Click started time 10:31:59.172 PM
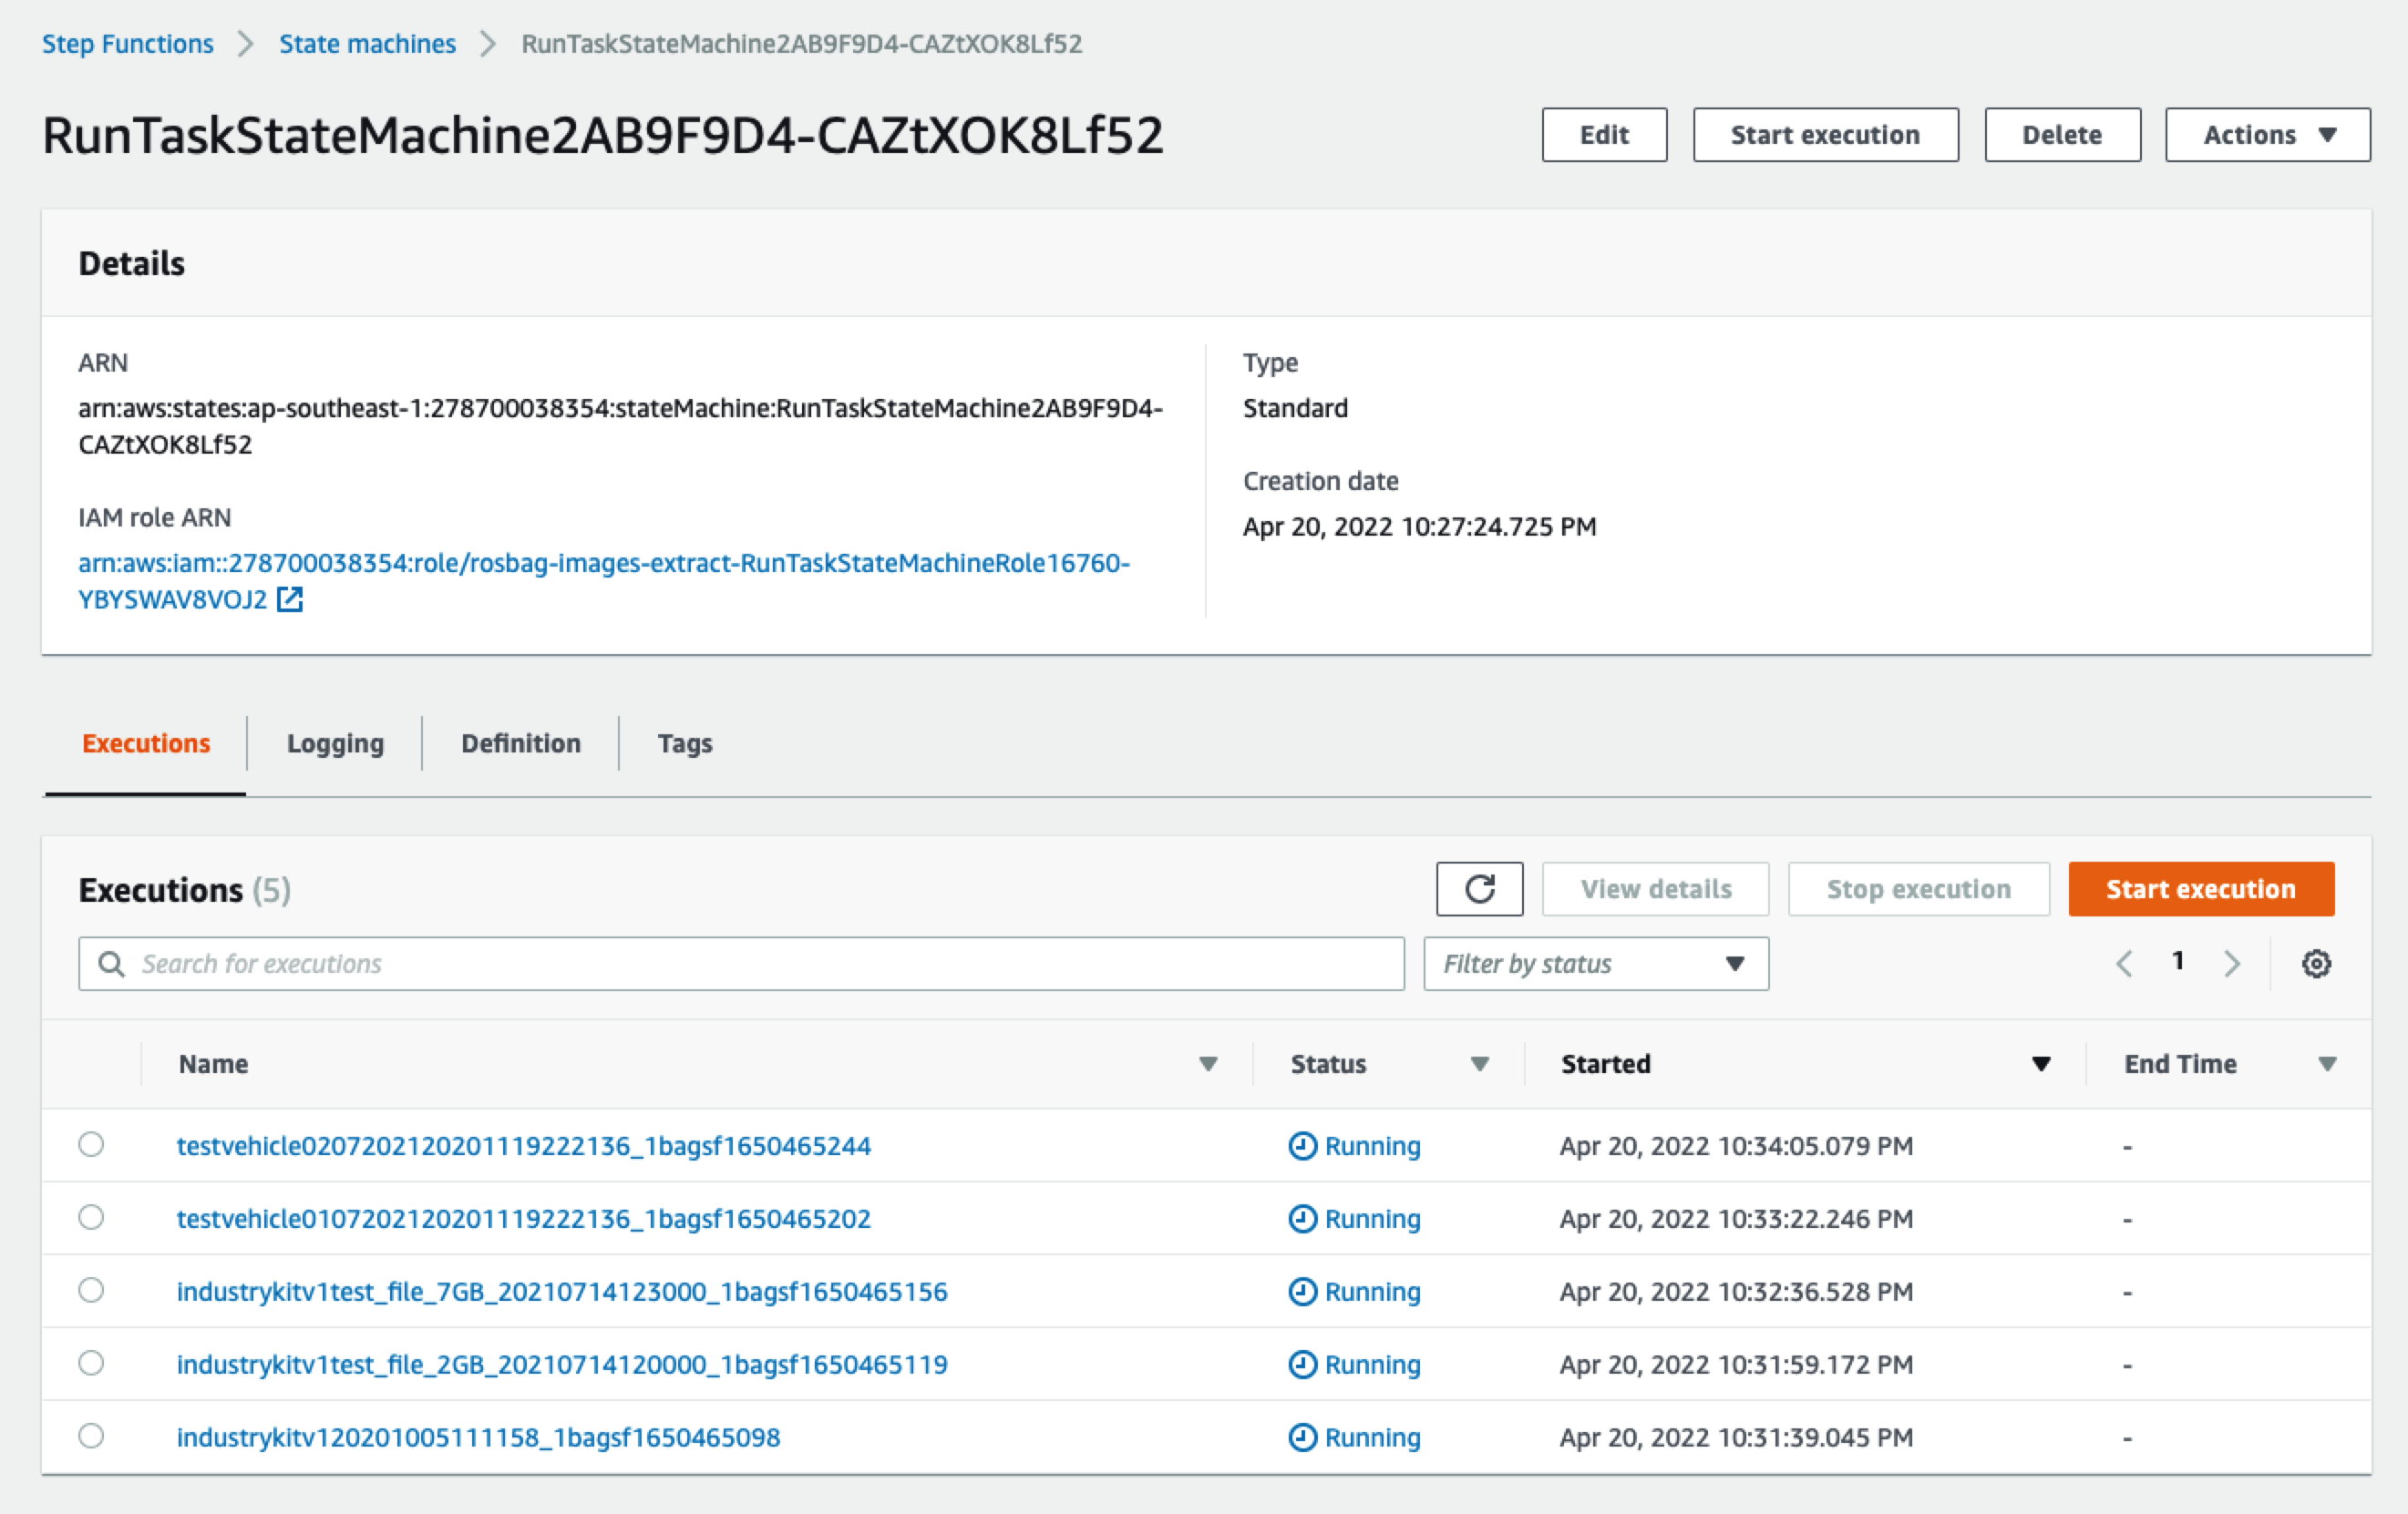 [1736, 1364]
